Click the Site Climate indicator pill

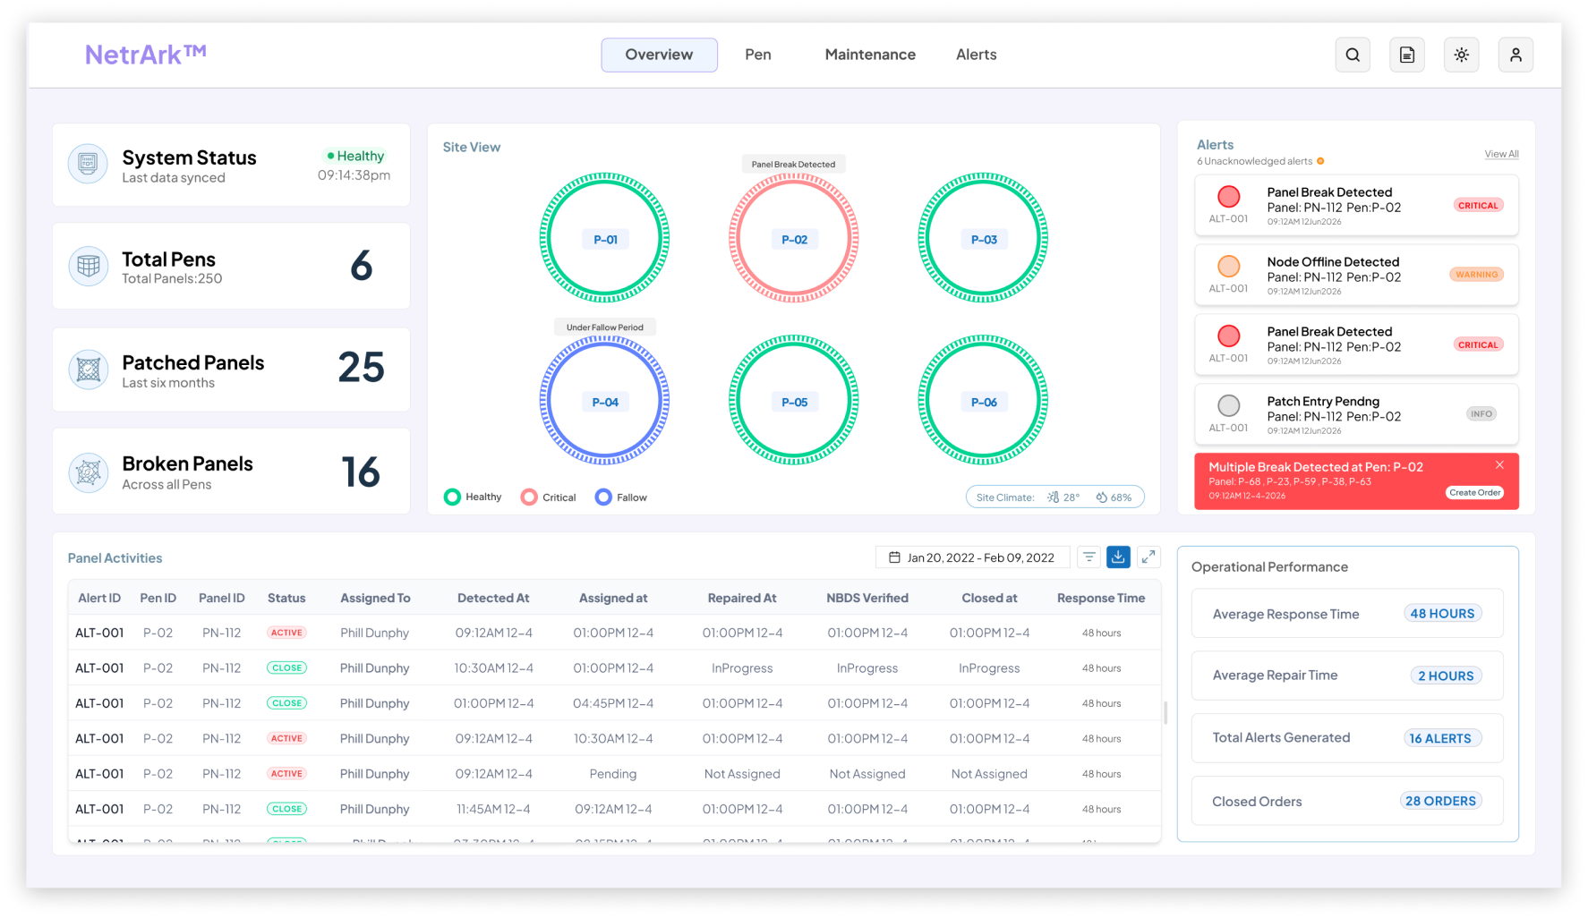1054,497
